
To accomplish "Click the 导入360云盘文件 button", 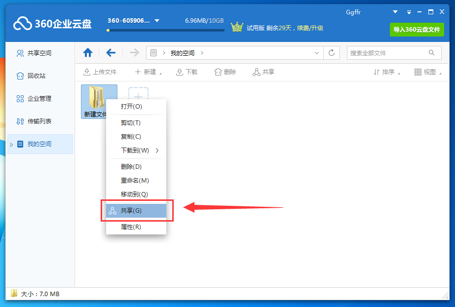I will [x=417, y=30].
